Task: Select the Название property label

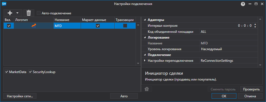Action: [x=155, y=43]
